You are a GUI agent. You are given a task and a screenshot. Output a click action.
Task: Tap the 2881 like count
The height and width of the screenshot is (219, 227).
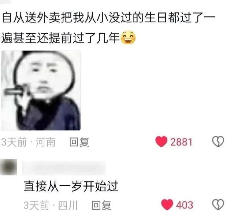click(x=181, y=142)
